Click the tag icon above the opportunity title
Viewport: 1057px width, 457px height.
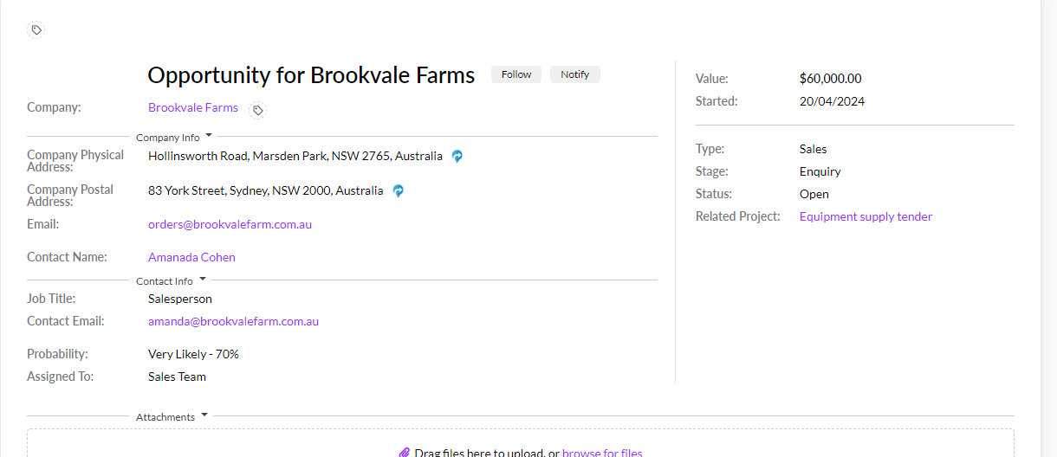pyautogui.click(x=36, y=30)
